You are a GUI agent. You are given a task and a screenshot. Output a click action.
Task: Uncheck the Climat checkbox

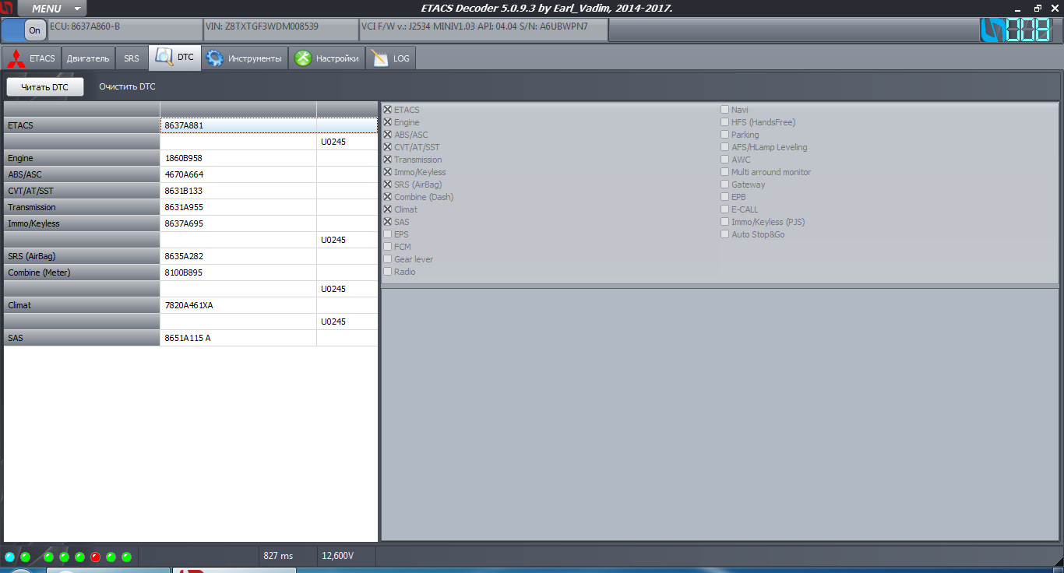tap(388, 209)
